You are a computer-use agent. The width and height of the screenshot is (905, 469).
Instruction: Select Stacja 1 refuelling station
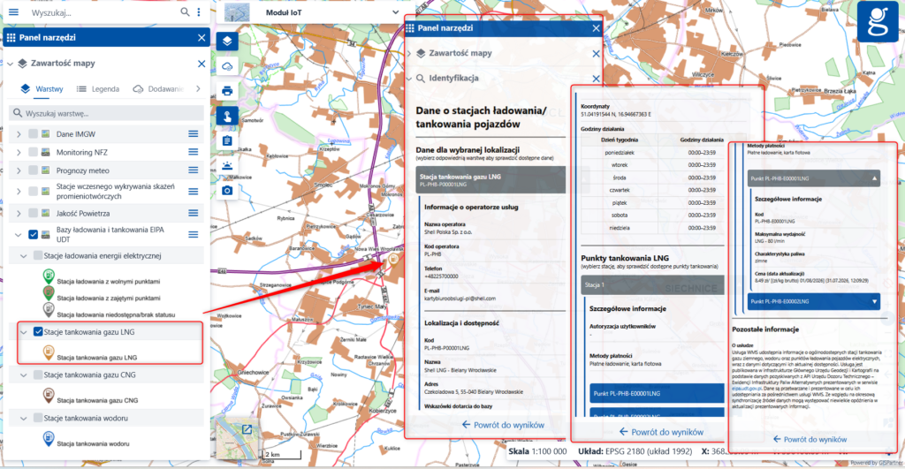click(x=652, y=285)
